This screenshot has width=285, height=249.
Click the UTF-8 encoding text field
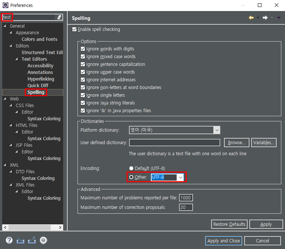pyautogui.click(x=164, y=177)
